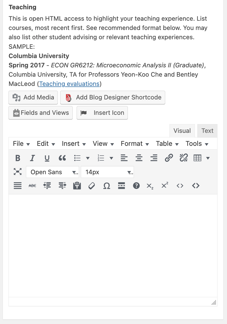Apply strikethrough formatting
The height and width of the screenshot is (324, 227).
pyautogui.click(x=32, y=186)
